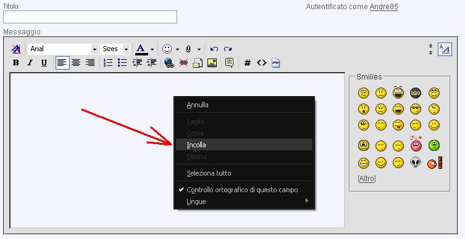Viewport: 465px width, 239px height.
Task: Click the Remove Link icon
Action: [183, 63]
